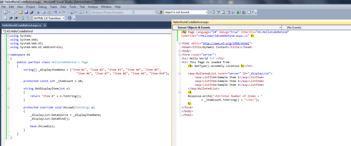Image resolution: width=351 pixels, height=146 pixels.
Task: Click the Add New Item toolbar icon
Action: (x=13, y=12)
